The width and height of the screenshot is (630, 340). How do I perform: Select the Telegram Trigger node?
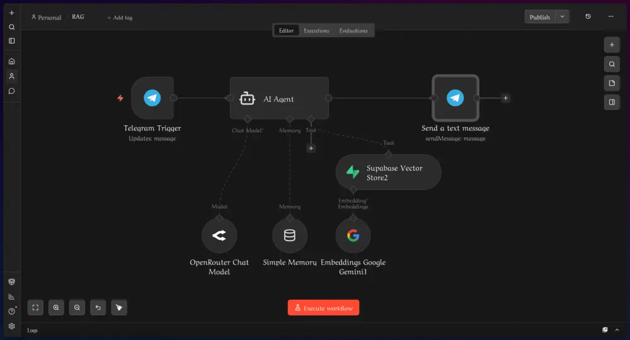[x=152, y=98]
